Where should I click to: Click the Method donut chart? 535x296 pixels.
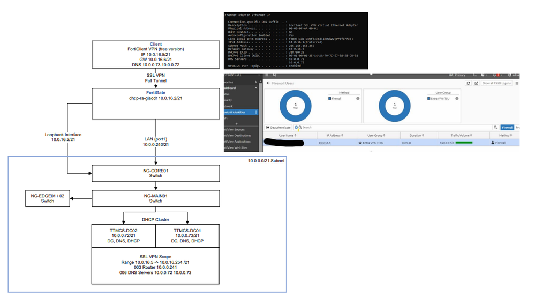pyautogui.click(x=296, y=106)
